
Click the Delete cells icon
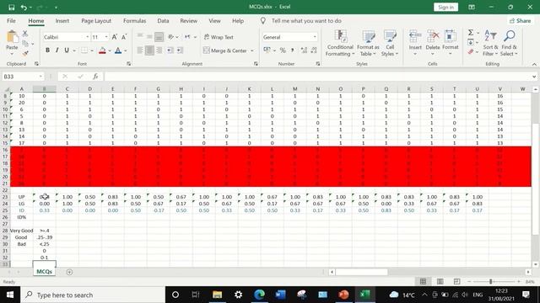pyautogui.click(x=433, y=35)
